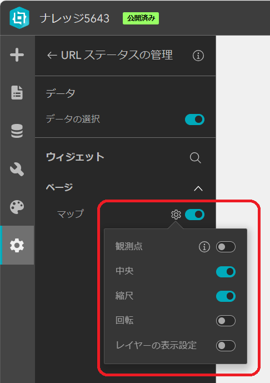Enable the レイヤーの表示設定 toggle
The width and height of the screenshot is (270, 383).
(226, 346)
